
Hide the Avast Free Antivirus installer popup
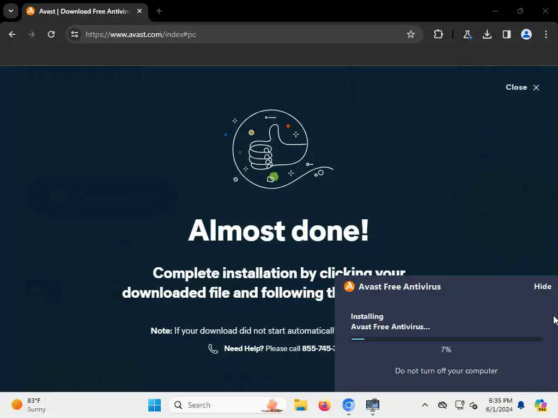coord(542,286)
